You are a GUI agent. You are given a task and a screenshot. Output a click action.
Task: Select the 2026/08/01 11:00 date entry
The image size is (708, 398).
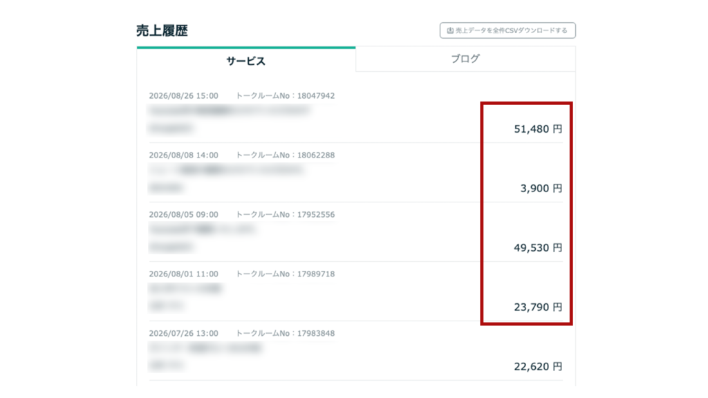coord(183,274)
